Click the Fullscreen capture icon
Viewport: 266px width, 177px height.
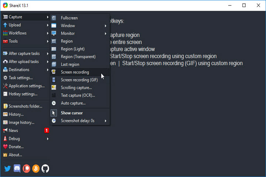(54, 18)
